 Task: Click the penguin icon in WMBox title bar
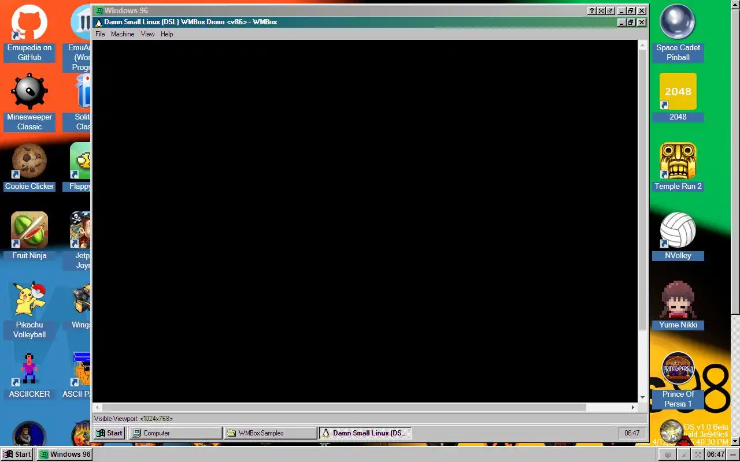(99, 22)
